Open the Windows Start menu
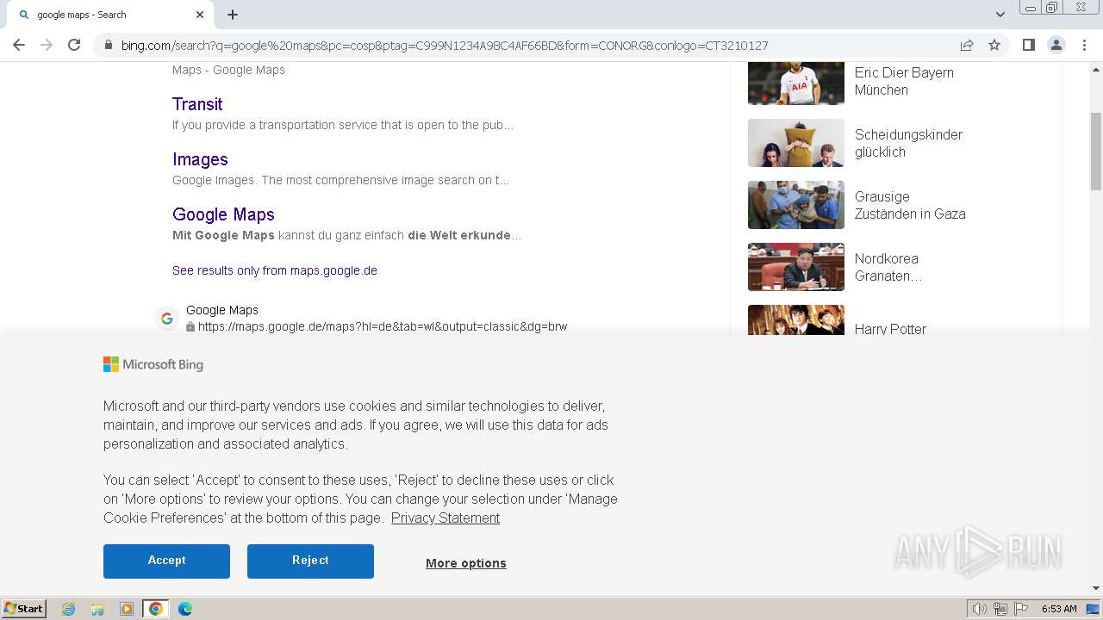Image resolution: width=1103 pixels, height=620 pixels. click(x=23, y=608)
